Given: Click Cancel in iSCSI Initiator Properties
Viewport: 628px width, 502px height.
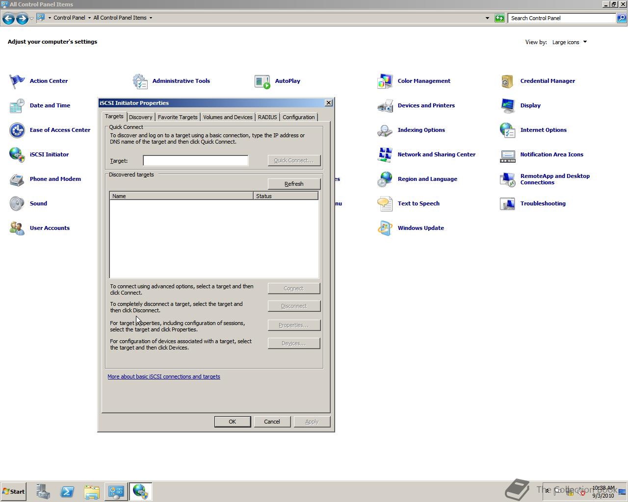Looking at the screenshot, I should click(x=272, y=422).
